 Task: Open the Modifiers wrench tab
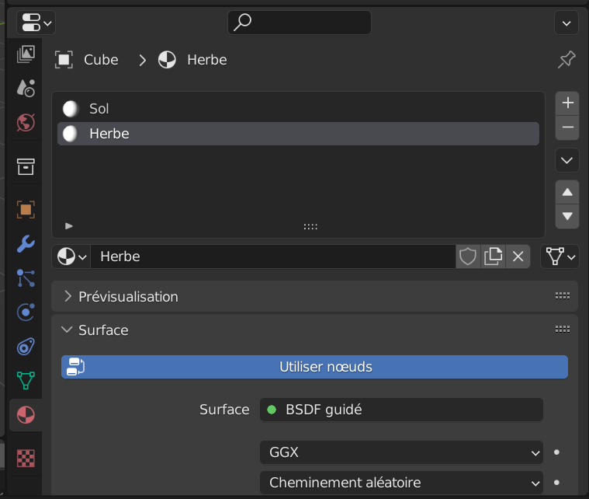click(x=26, y=243)
